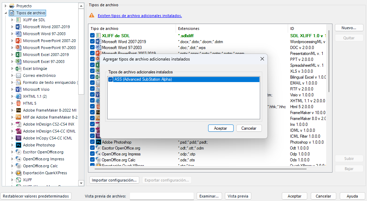The image size is (367, 201).
Task: Click the Microsoft Excel 2007-2019 tree icon
Action: pyautogui.click(x=19, y=55)
